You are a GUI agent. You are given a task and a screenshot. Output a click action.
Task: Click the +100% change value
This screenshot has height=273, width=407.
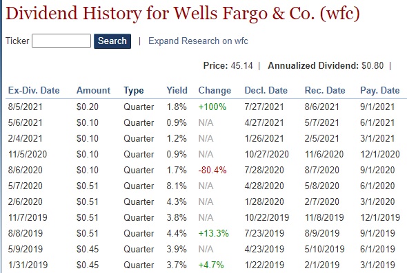pos(212,107)
